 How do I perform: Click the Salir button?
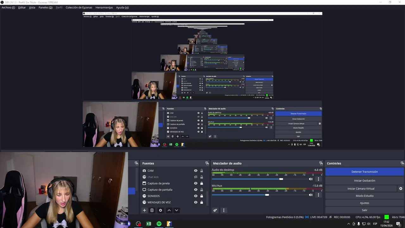click(x=364, y=210)
